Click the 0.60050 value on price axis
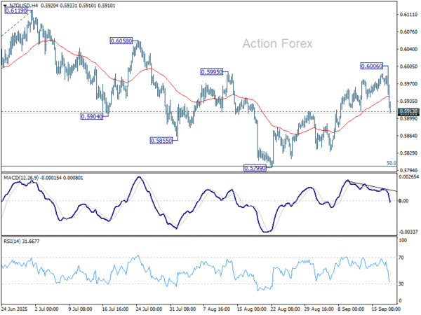421x315 pixels. [x=408, y=66]
